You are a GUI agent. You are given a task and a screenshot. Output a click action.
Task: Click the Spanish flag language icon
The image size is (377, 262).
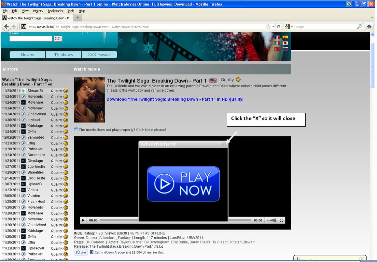coord(286,37)
